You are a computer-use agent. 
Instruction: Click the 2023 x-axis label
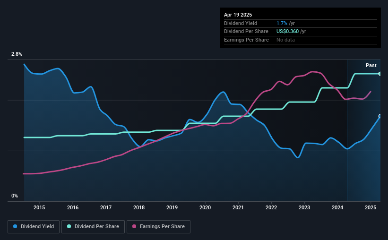[x=304, y=207]
